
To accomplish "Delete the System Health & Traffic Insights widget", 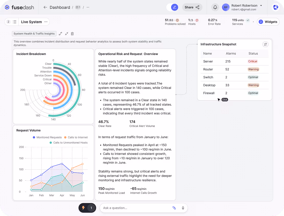I will pos(72,33).
